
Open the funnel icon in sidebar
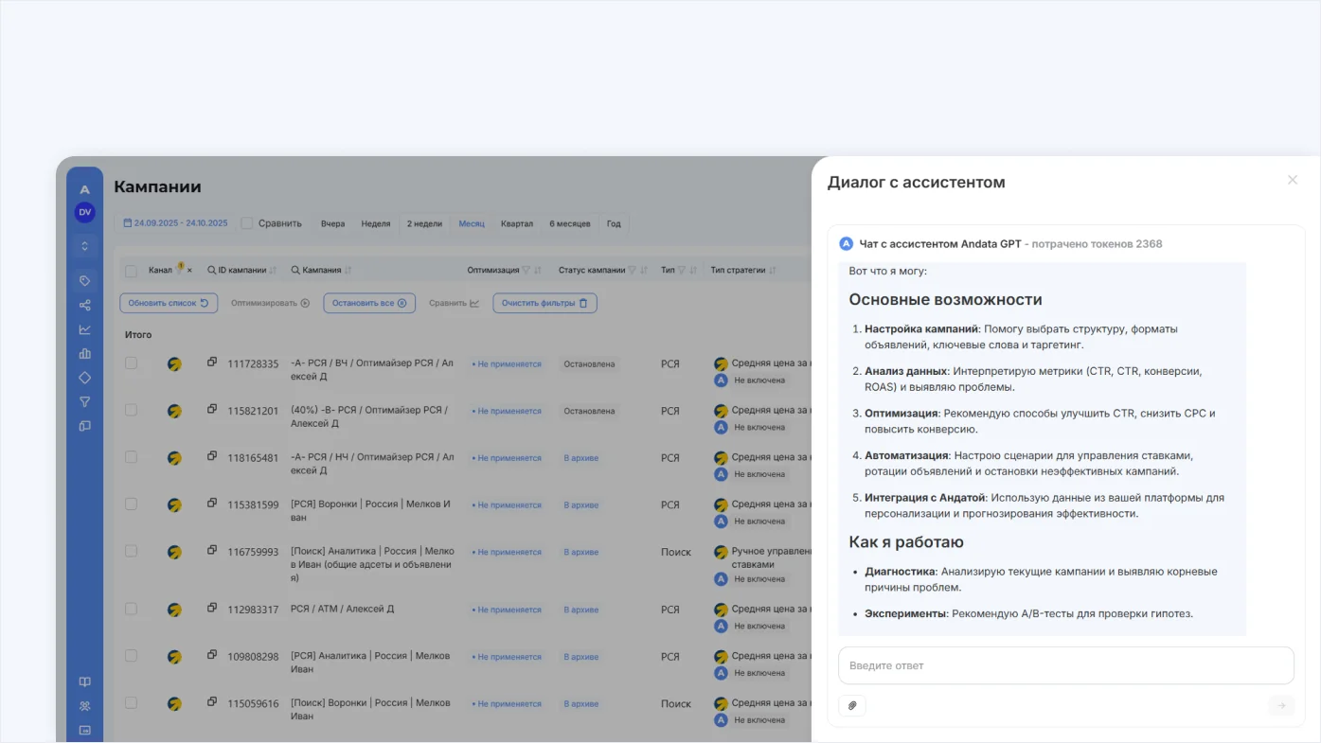85,401
